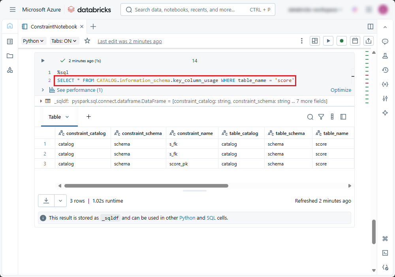Toggle the side-by-side panel layout
The image size is (395, 277).
click(371, 27)
